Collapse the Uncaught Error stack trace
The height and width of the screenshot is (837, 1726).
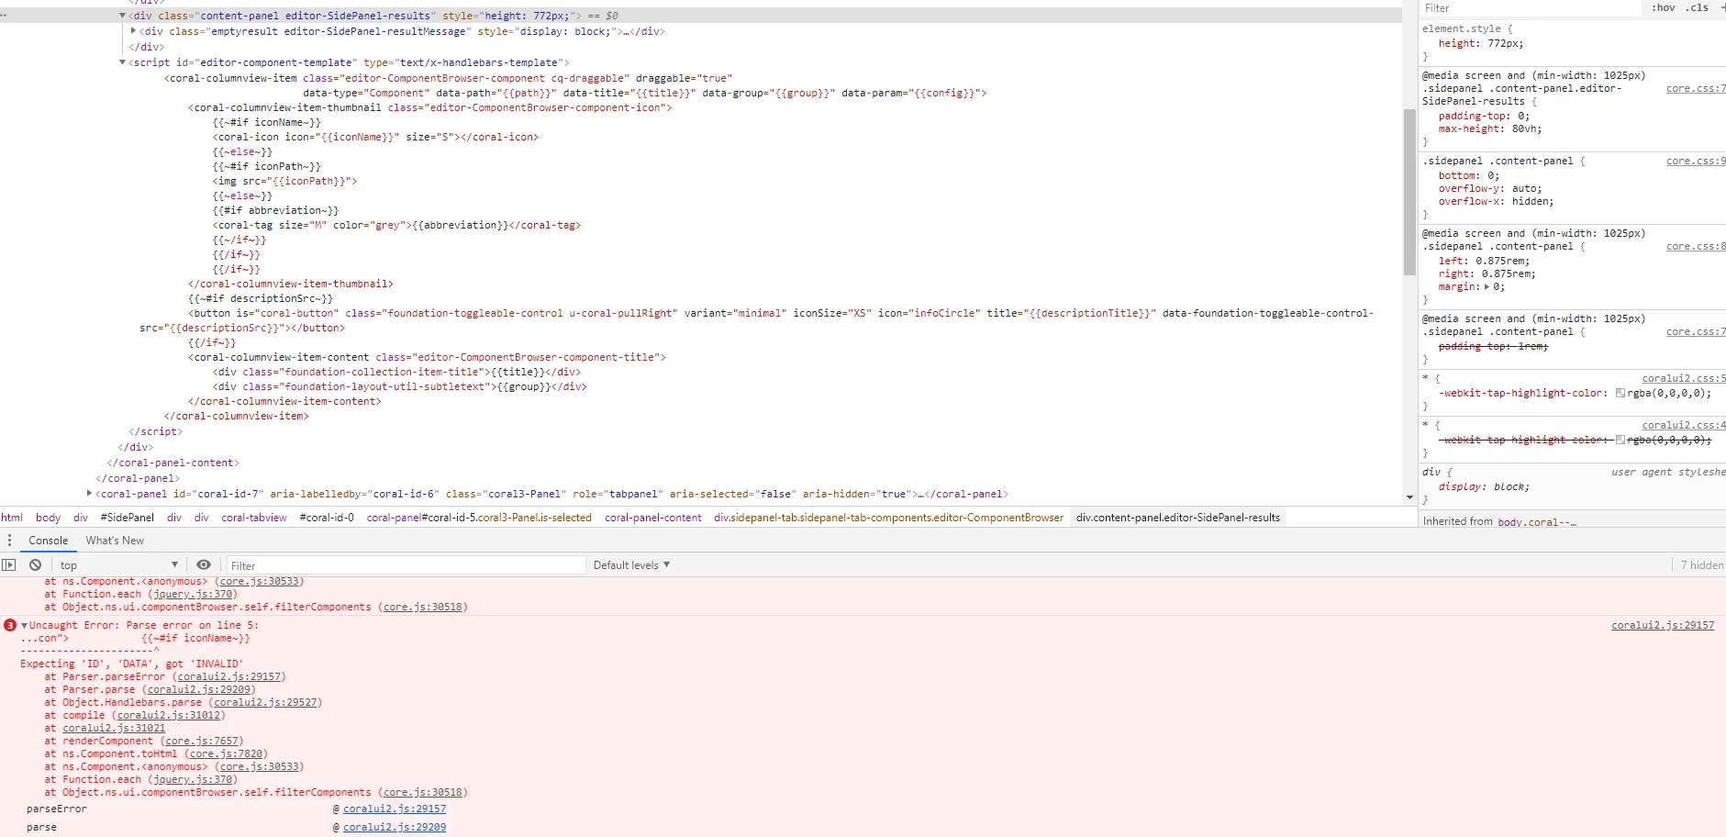click(24, 626)
